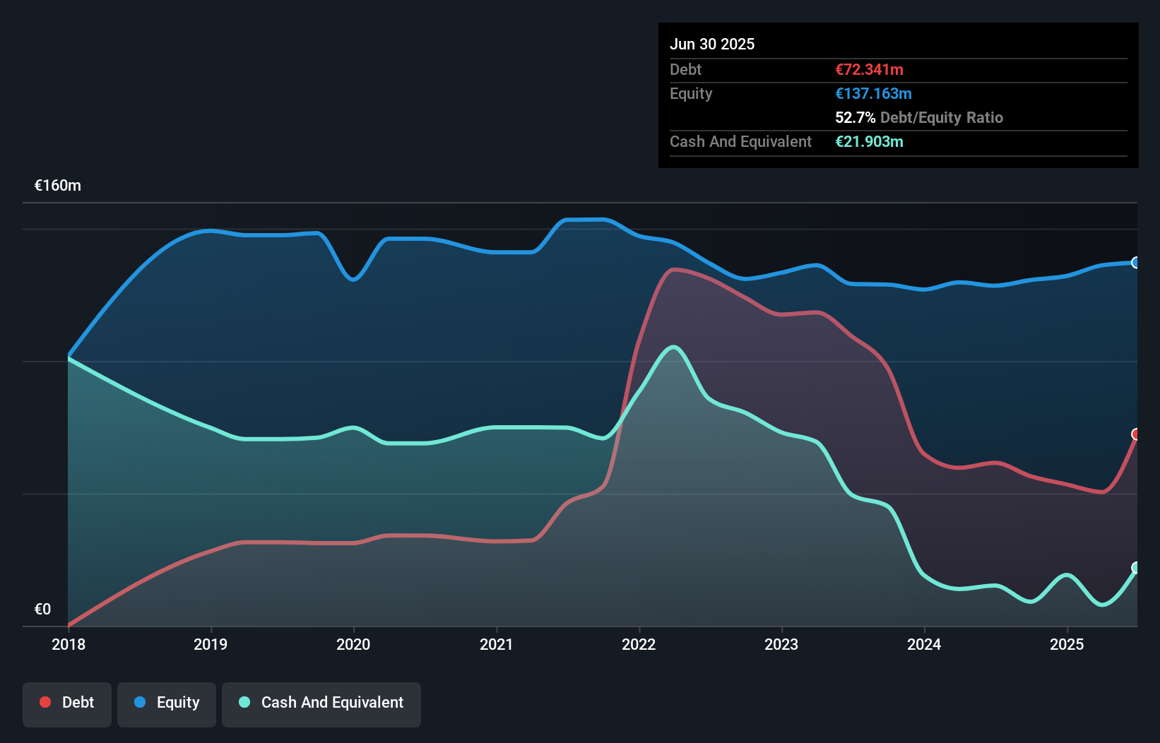Viewport: 1160px width, 743px height.
Task: Click the 52.7% Debt/Equity Ratio text
Action: [918, 117]
